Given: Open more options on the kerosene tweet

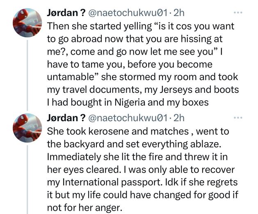Looking at the screenshot, I should tap(238, 118).
